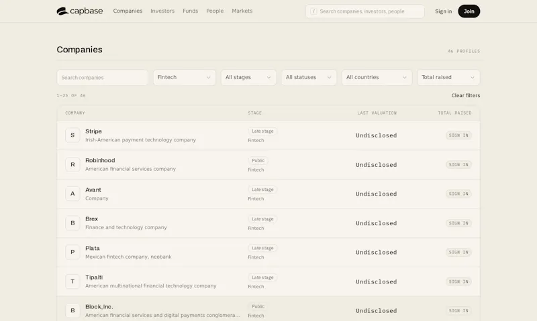
Task: Click SIGN IN badge in Tipalti row
Action: pyautogui.click(x=458, y=281)
